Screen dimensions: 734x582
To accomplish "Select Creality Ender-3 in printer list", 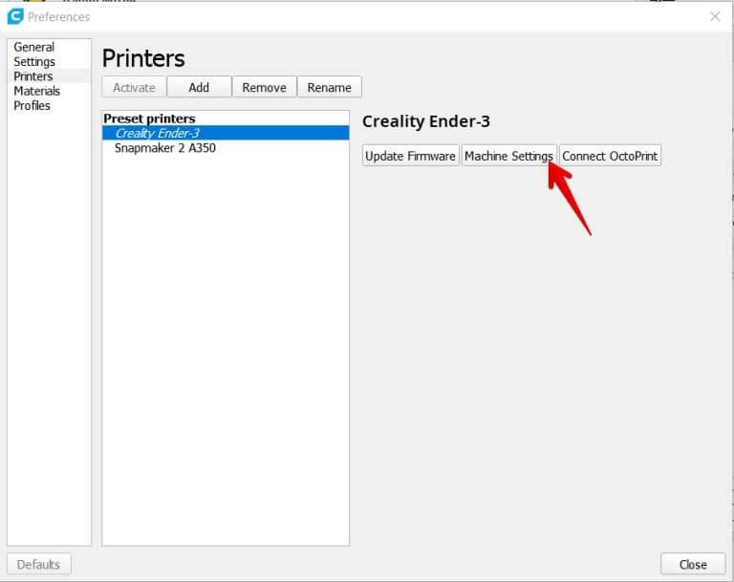I will (226, 133).
